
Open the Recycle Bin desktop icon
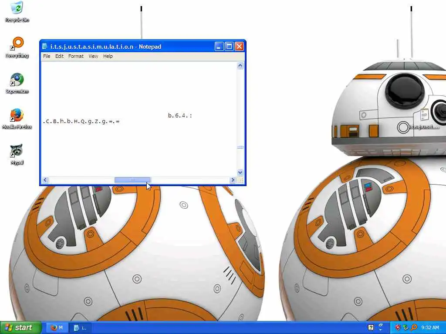[17, 12]
